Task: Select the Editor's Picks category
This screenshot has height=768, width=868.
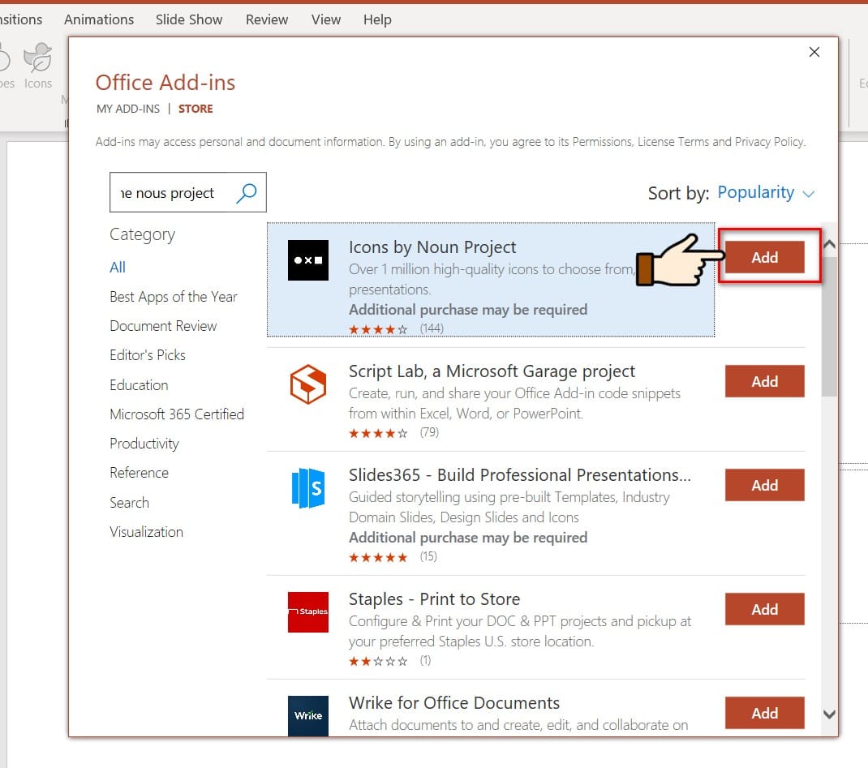Action: click(148, 355)
